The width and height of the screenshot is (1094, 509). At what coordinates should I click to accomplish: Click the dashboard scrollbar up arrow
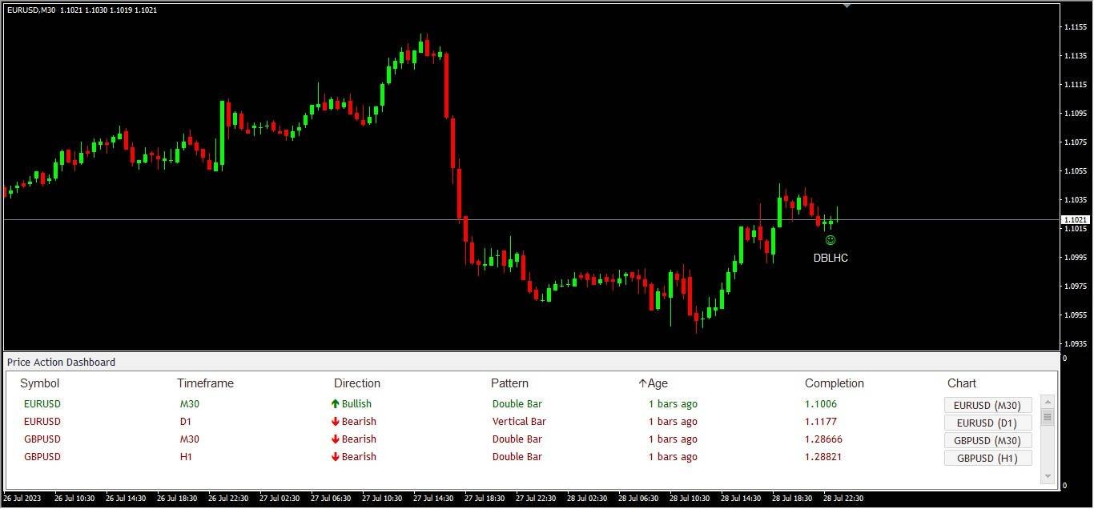click(x=1047, y=402)
